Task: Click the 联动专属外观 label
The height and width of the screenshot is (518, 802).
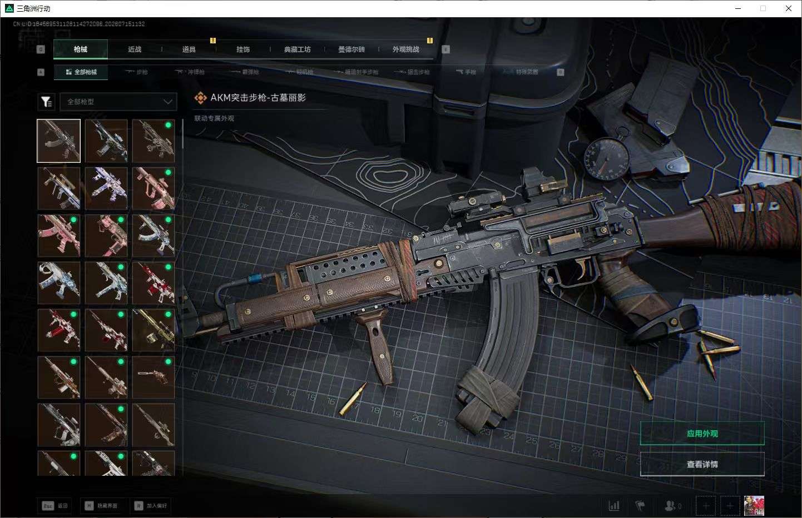Action: click(x=214, y=118)
